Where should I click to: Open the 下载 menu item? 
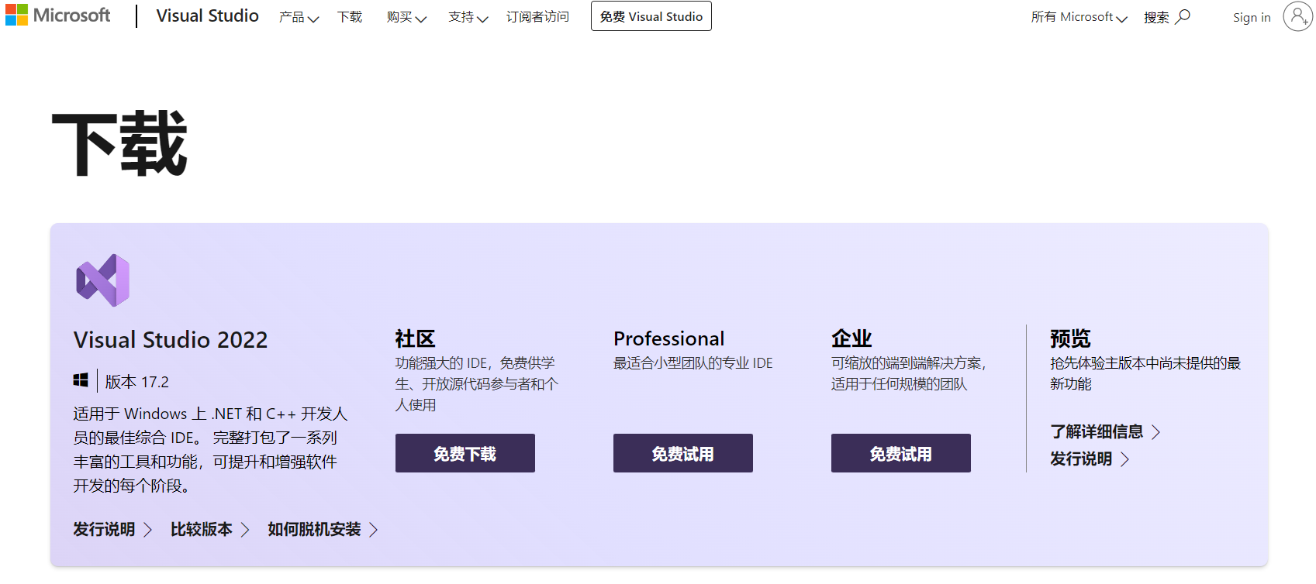[350, 17]
